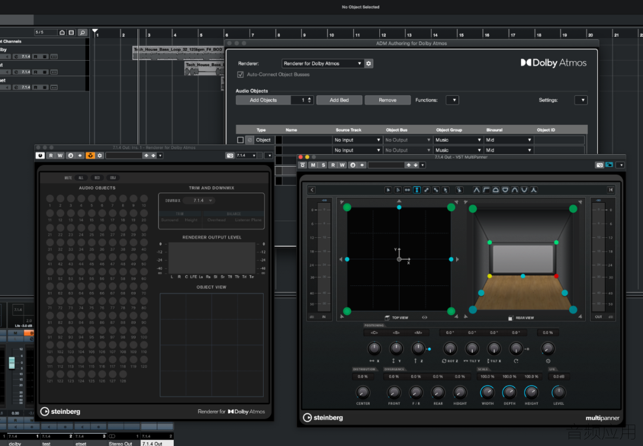Click the Type column header
This screenshot has width=643, height=446.
261,130
